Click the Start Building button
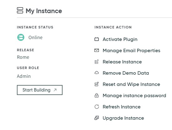This screenshot has height=130, width=172. tap(40, 90)
